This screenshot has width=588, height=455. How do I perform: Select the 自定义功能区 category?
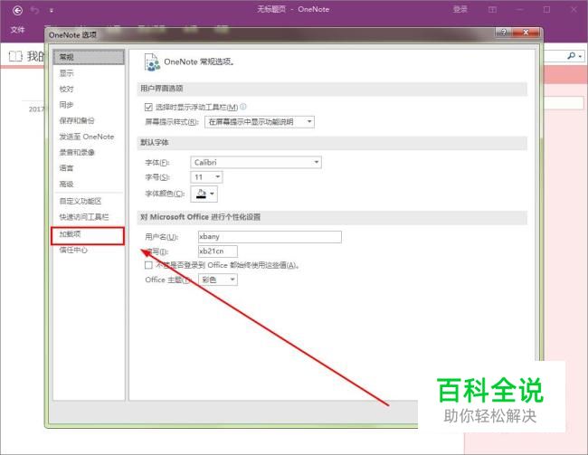pyautogui.click(x=89, y=201)
